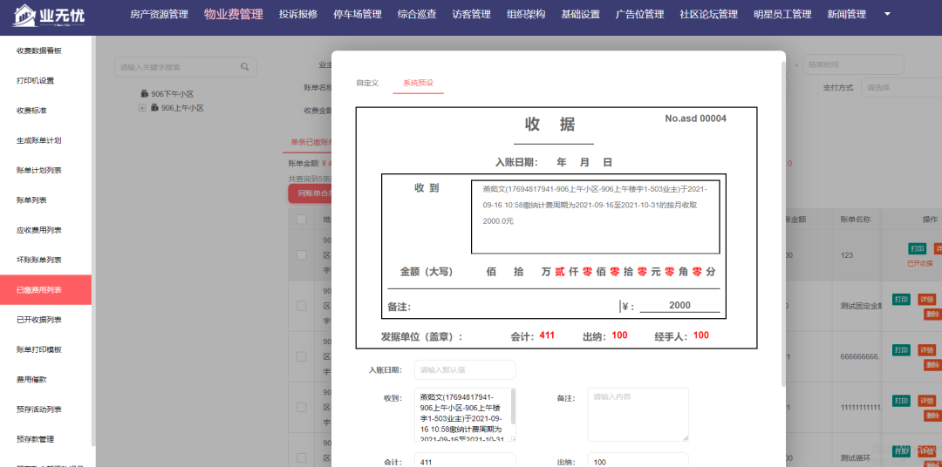The height and width of the screenshot is (467, 942).
Task: Open 基础设置 in top navigation
Action: pos(580,15)
